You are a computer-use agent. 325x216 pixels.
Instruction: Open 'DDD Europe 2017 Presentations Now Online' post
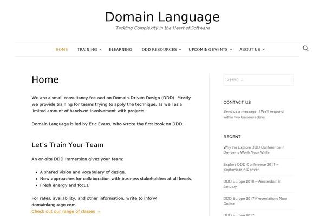(x=255, y=201)
